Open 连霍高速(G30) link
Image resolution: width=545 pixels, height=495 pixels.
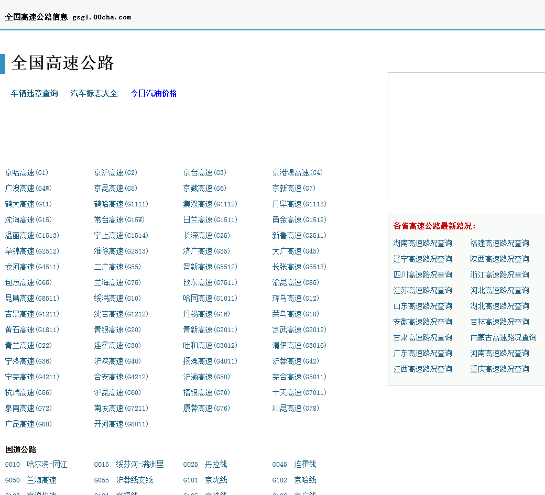[117, 346]
